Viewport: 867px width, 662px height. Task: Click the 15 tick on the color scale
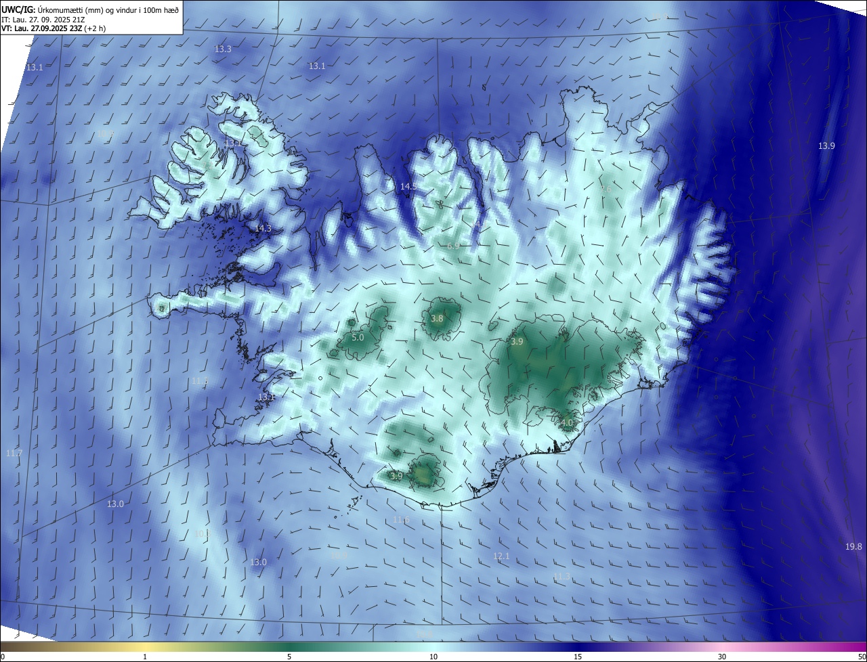pyautogui.click(x=578, y=657)
